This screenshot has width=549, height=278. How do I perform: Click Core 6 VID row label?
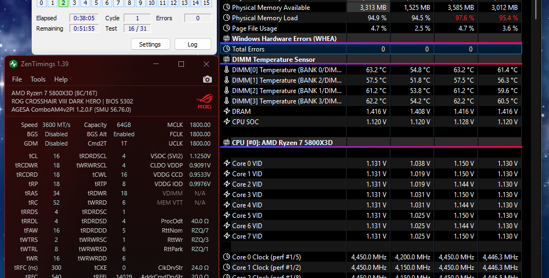click(247, 226)
